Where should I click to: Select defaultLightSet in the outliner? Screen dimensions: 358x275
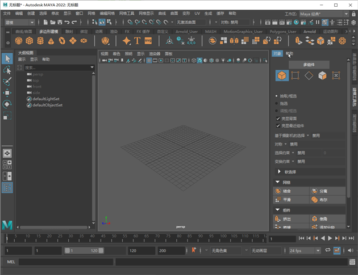coord(45,99)
